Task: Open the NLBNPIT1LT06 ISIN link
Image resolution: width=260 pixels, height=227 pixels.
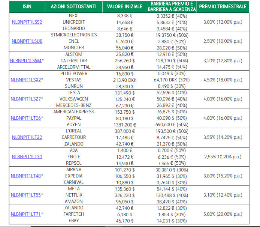Action: [x=26, y=118]
